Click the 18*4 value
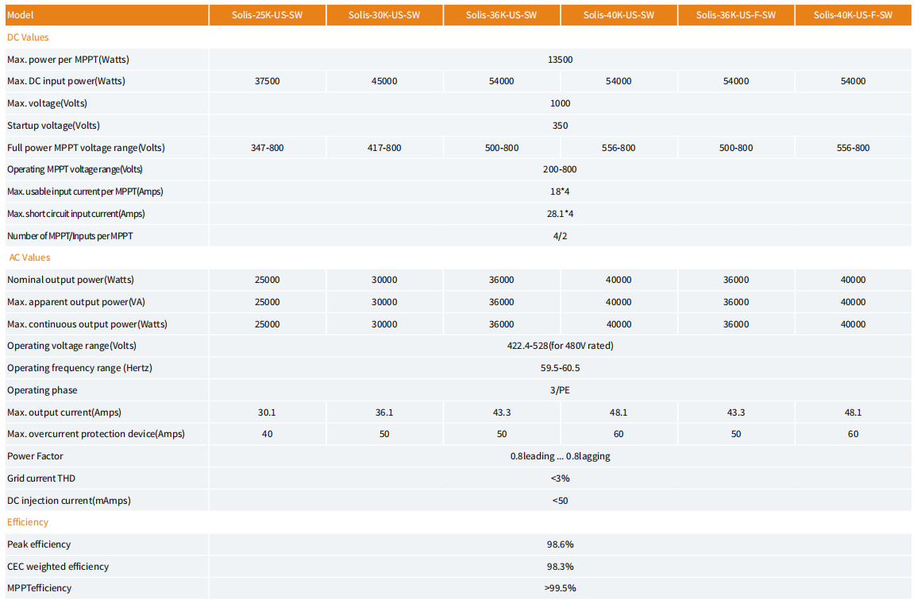The image size is (921, 604). (x=560, y=192)
